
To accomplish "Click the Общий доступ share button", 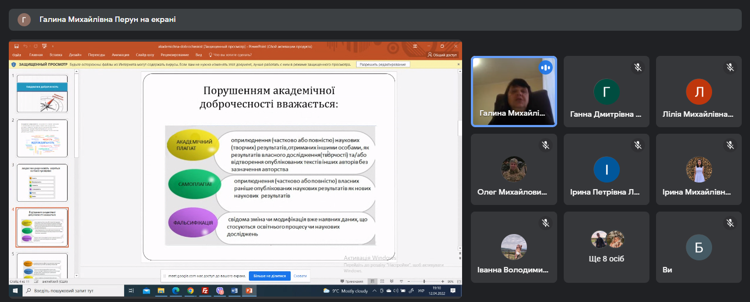I will [442, 55].
